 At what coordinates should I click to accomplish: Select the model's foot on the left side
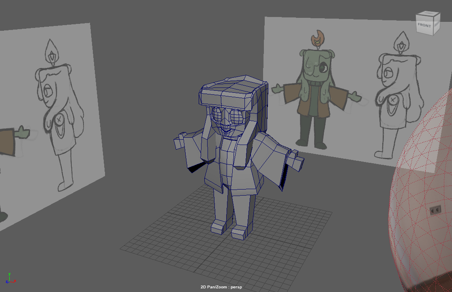point(219,227)
